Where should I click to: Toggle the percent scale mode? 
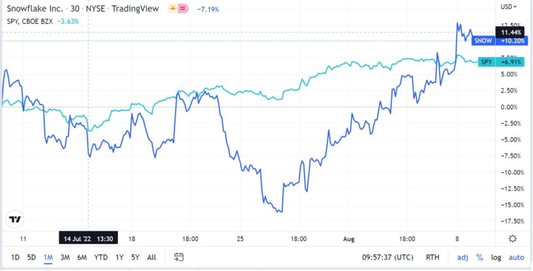(x=480, y=258)
